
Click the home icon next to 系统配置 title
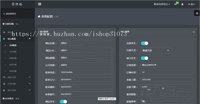(x=39, y=16)
